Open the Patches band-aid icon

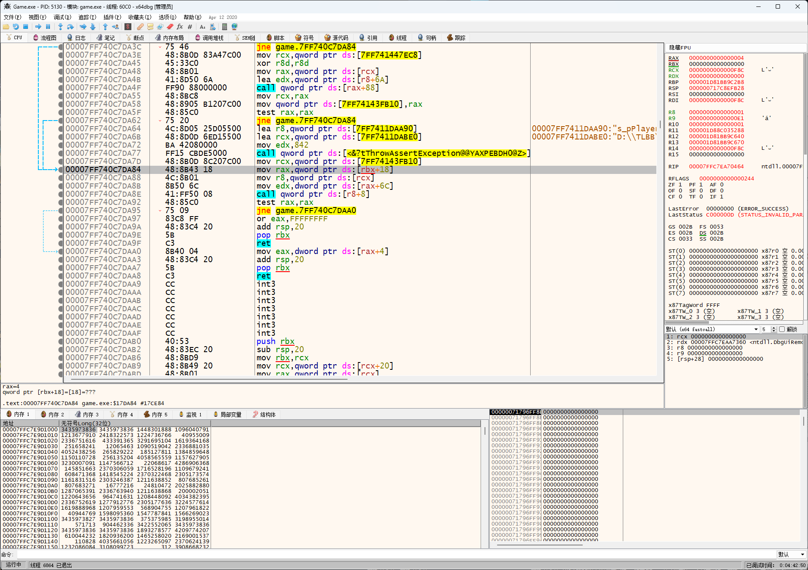(140, 27)
